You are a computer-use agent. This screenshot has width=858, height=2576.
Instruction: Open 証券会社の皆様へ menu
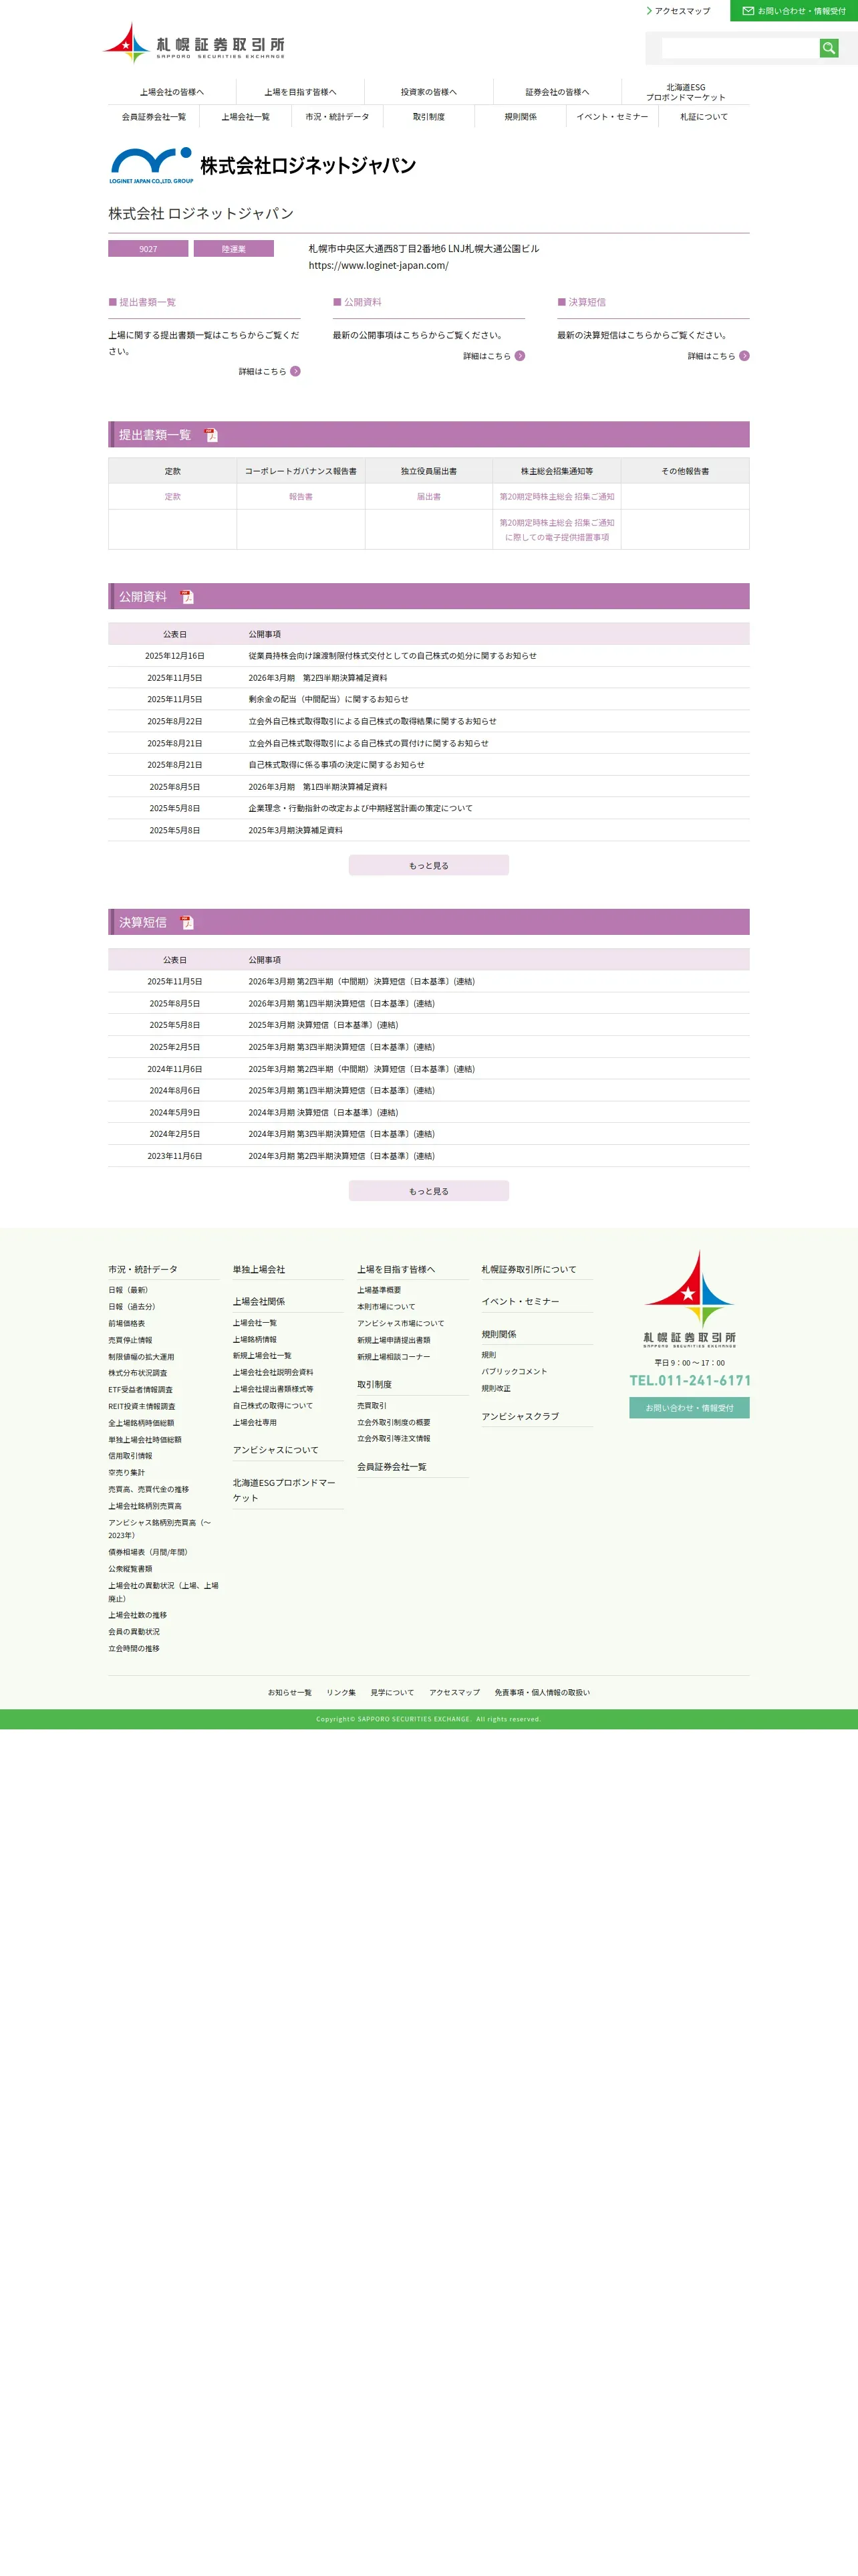coord(557,92)
